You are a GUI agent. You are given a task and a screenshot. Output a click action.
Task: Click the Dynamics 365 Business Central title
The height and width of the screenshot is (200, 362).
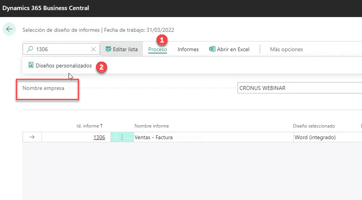tap(46, 8)
